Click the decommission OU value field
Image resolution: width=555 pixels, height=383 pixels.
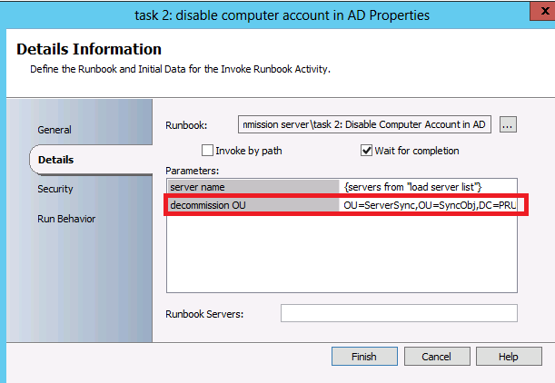429,206
